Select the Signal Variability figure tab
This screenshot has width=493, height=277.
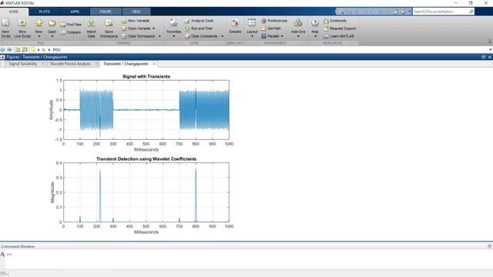click(23, 64)
